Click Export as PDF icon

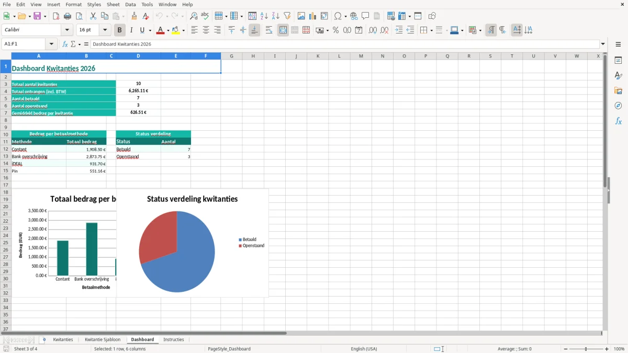pos(56,16)
